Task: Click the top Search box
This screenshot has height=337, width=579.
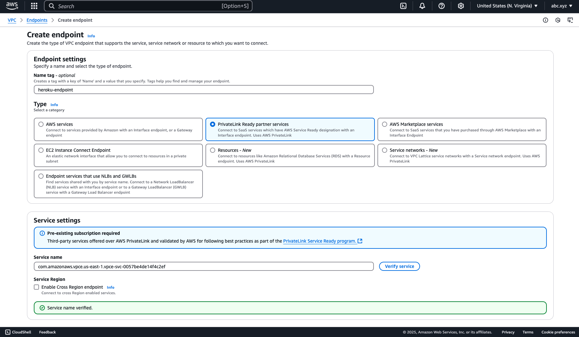Action: point(148,6)
